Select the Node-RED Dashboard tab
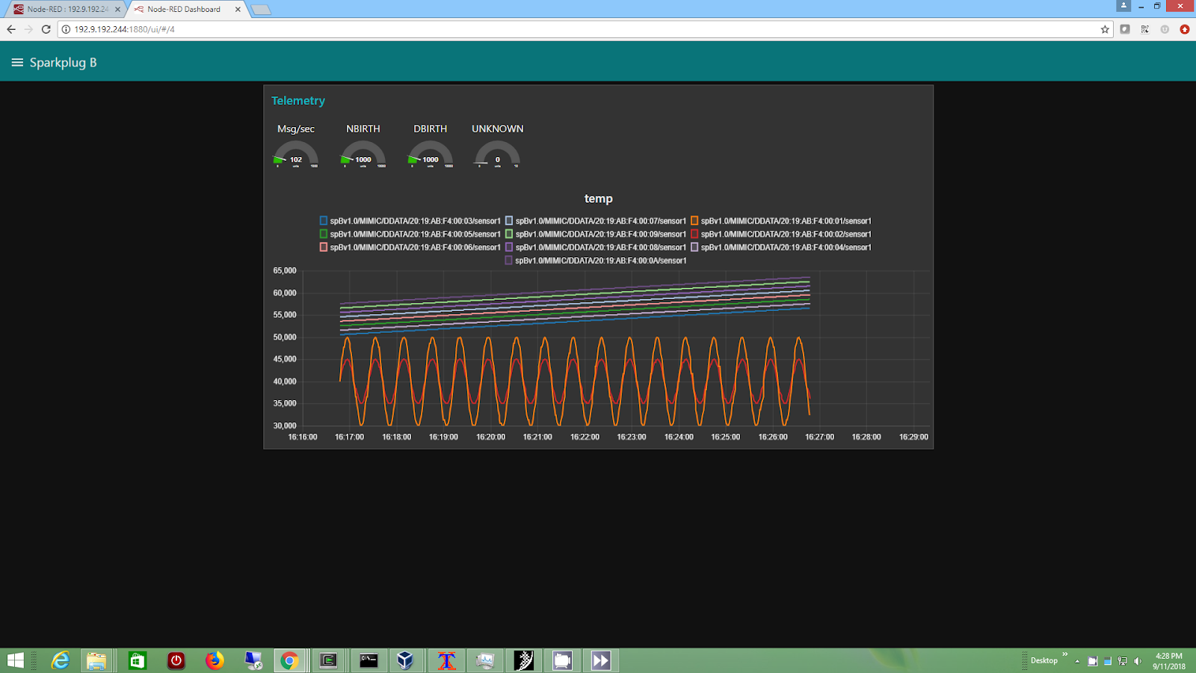This screenshot has height=673, width=1196. point(183,10)
